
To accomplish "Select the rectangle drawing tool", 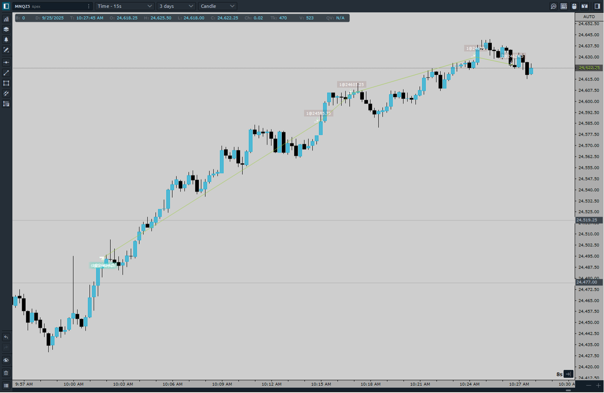I will click(x=6, y=83).
